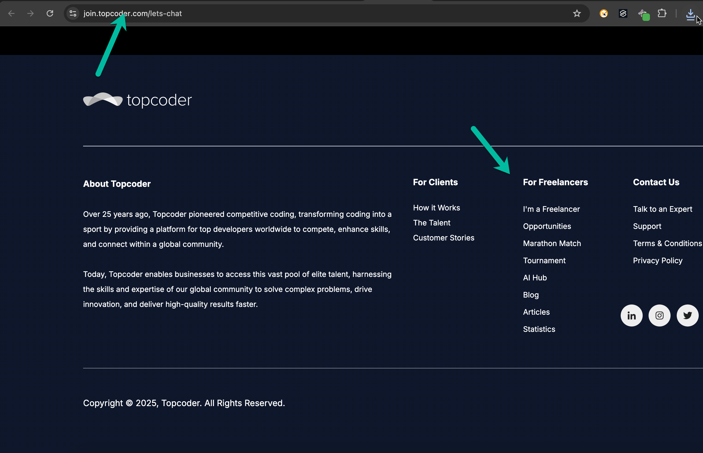View the Statistics page
Image resolution: width=703 pixels, height=453 pixels.
539,329
